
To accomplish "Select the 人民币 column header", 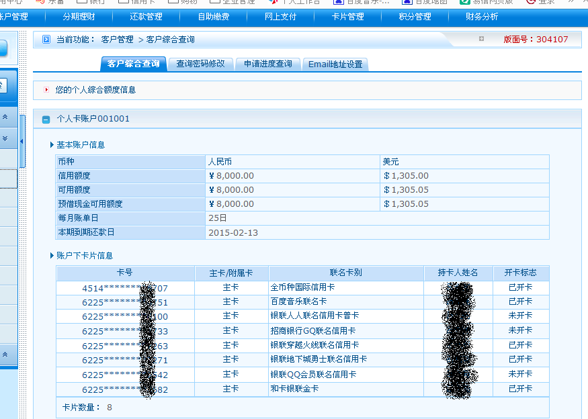I will click(x=220, y=162).
